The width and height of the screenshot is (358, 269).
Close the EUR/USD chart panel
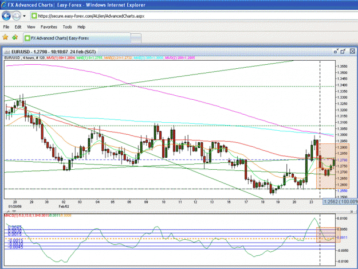[x=352, y=52]
